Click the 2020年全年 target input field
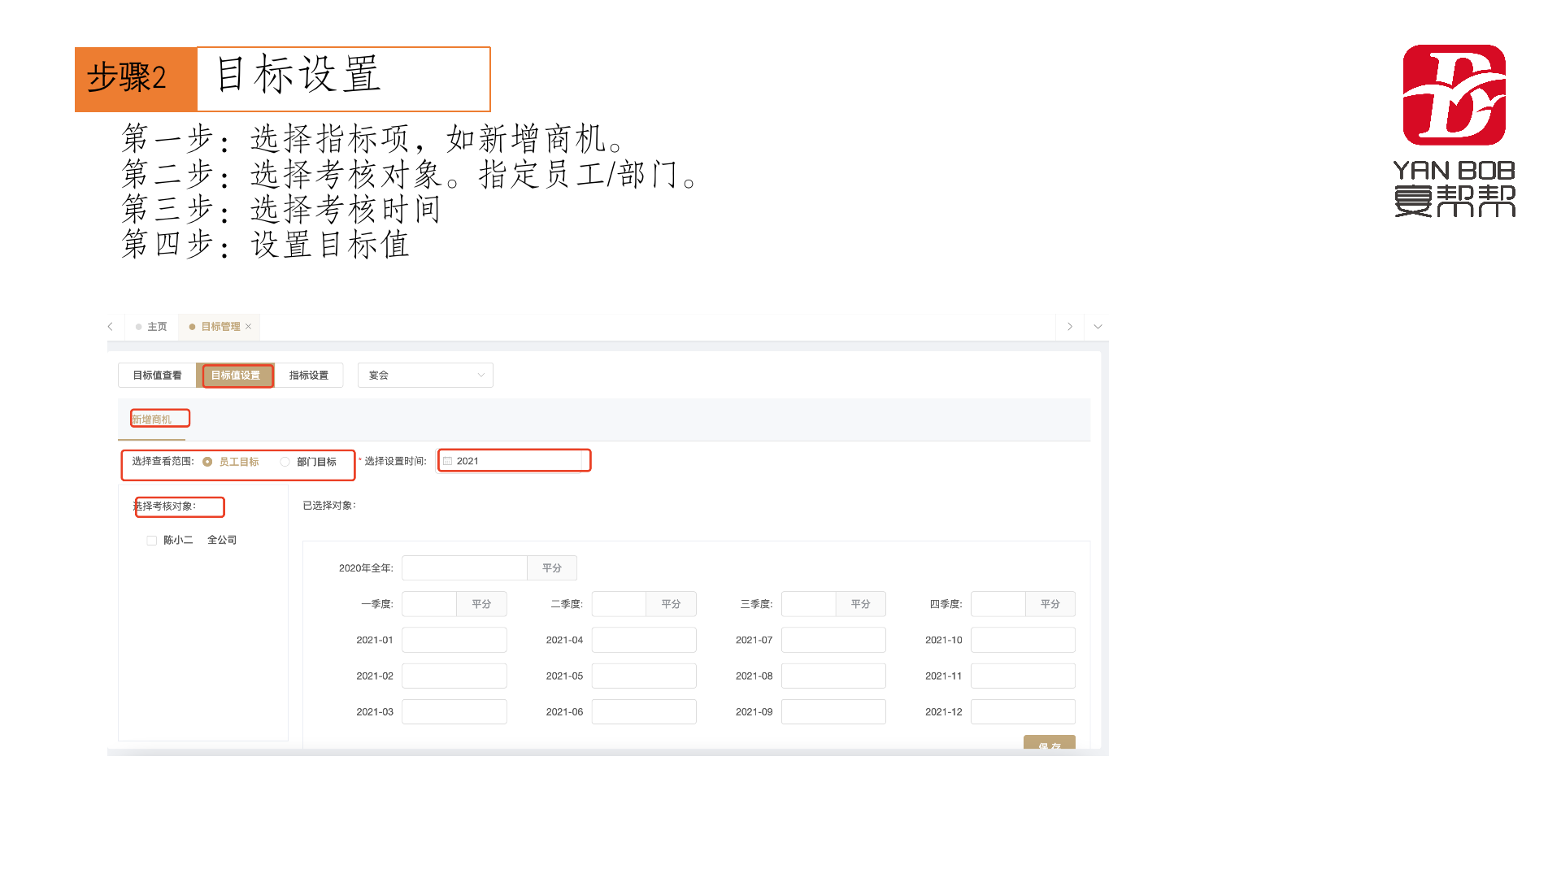 (x=464, y=568)
